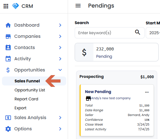Click the Options gear icon
160x139 pixels.
click(x=8, y=129)
